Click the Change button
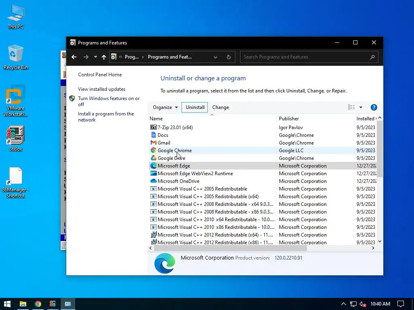 click(x=220, y=107)
